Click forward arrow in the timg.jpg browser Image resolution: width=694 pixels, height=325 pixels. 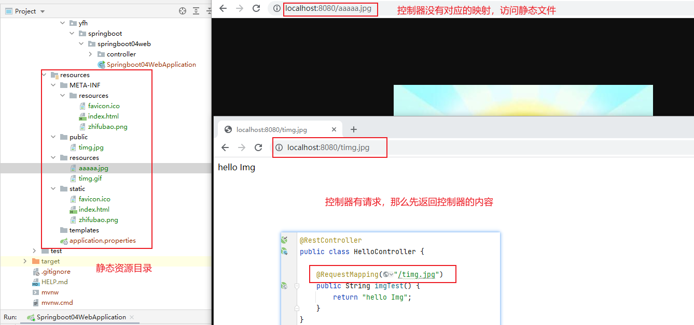[x=242, y=147]
